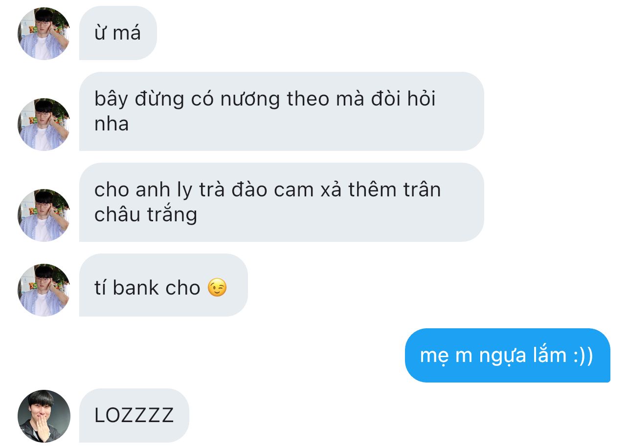Click the blue "mẹ m ngựa lắm" sent message
Image resolution: width=628 pixels, height=447 pixels.
(508, 355)
